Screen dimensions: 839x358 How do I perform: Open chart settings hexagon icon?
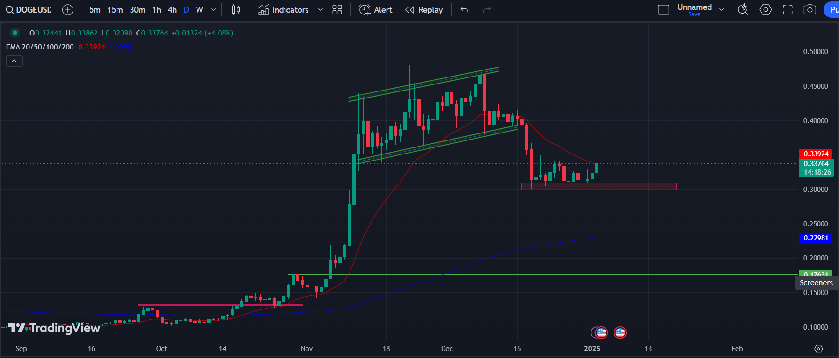pyautogui.click(x=766, y=10)
